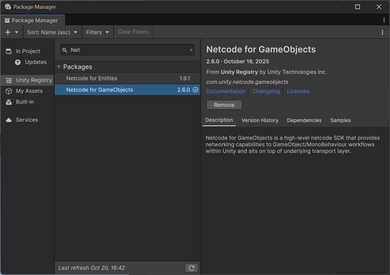Click the Remove button
This screenshot has width=390, height=275.
[x=224, y=105]
